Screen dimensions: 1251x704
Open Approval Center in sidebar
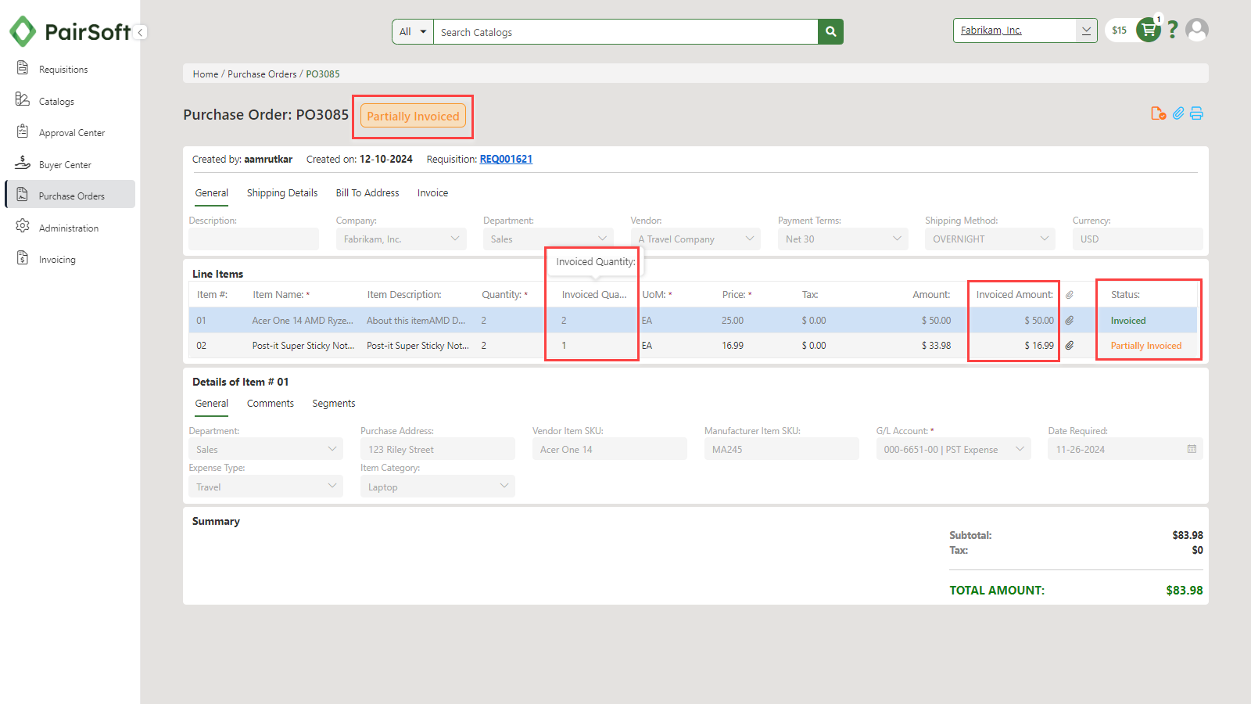71,133
